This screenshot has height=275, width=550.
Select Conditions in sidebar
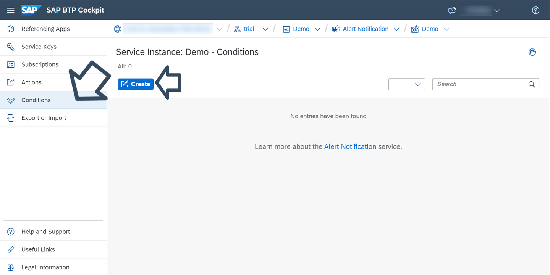point(53,100)
